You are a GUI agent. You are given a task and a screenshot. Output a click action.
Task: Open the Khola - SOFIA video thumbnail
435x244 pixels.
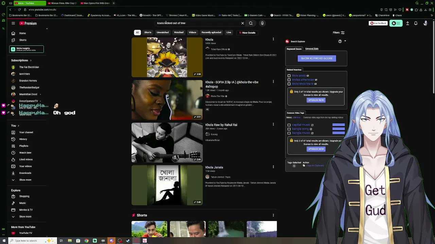pos(167,100)
